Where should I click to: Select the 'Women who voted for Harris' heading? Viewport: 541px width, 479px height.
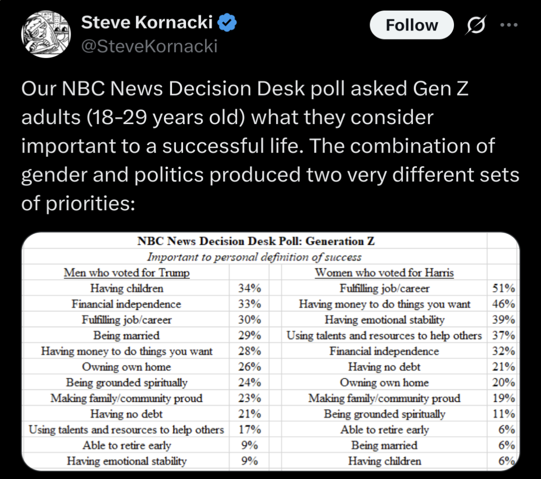(x=384, y=273)
